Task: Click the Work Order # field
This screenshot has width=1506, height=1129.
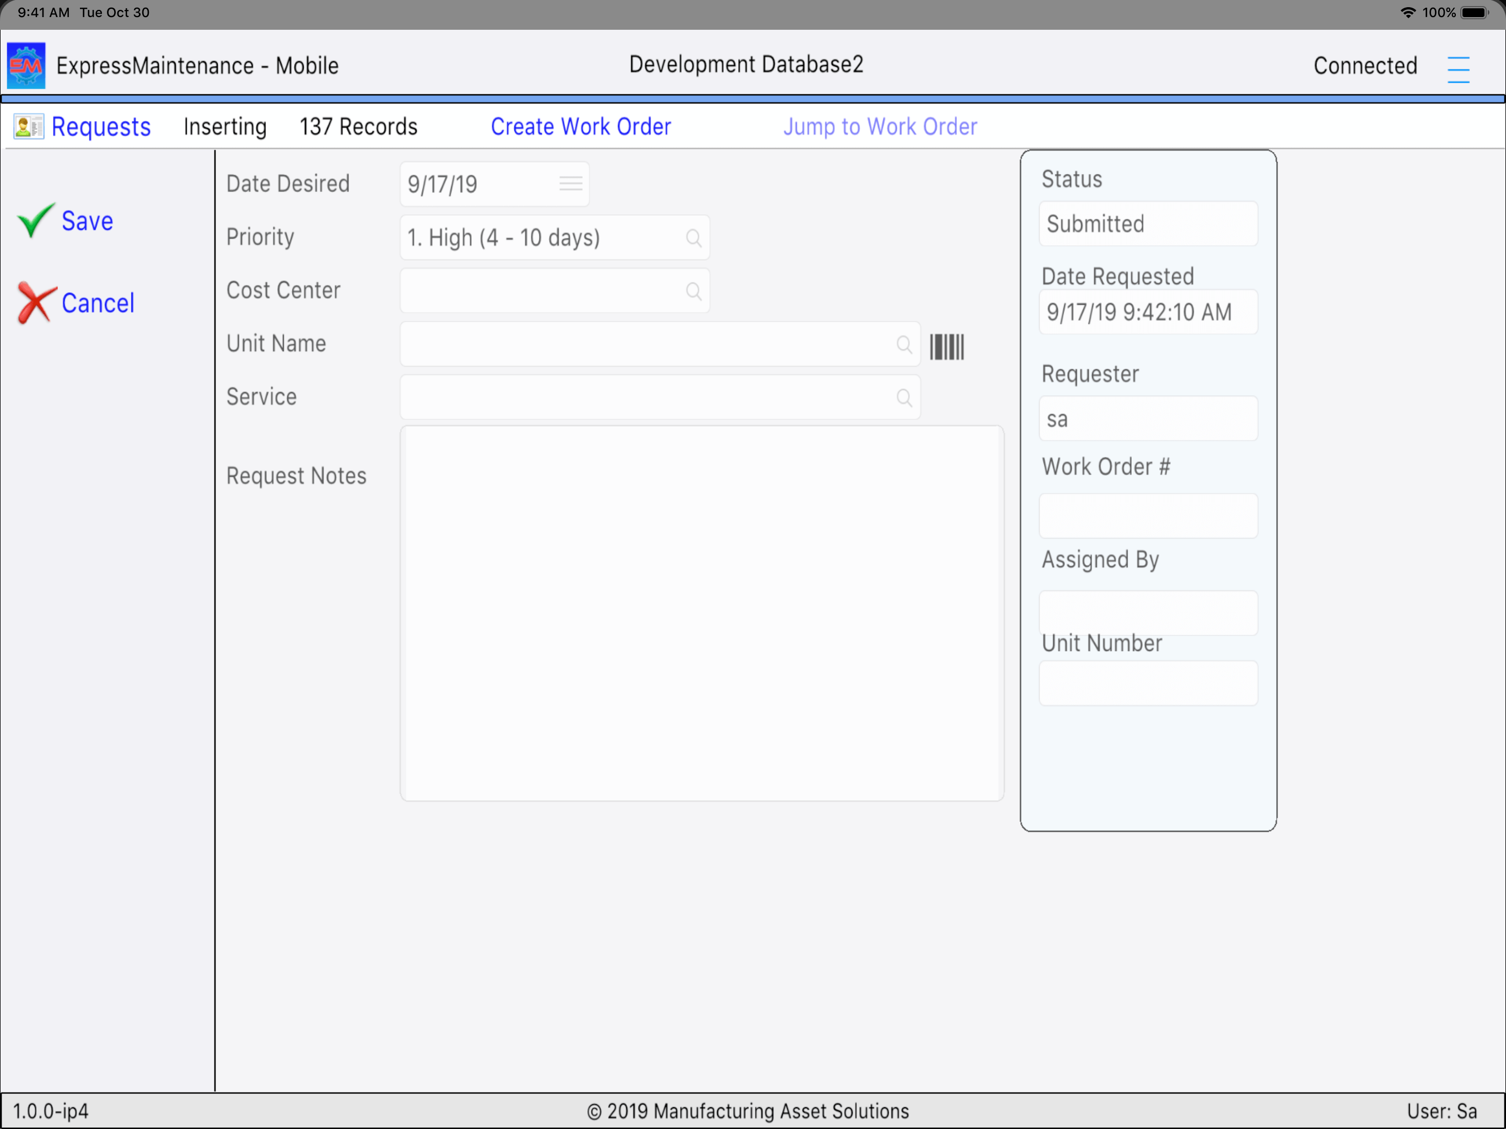Action: [x=1148, y=515]
